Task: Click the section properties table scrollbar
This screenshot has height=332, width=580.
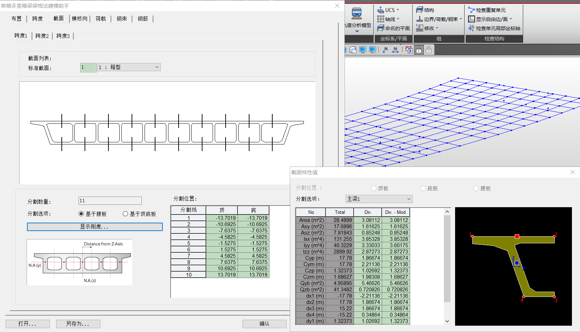Action: point(447,259)
